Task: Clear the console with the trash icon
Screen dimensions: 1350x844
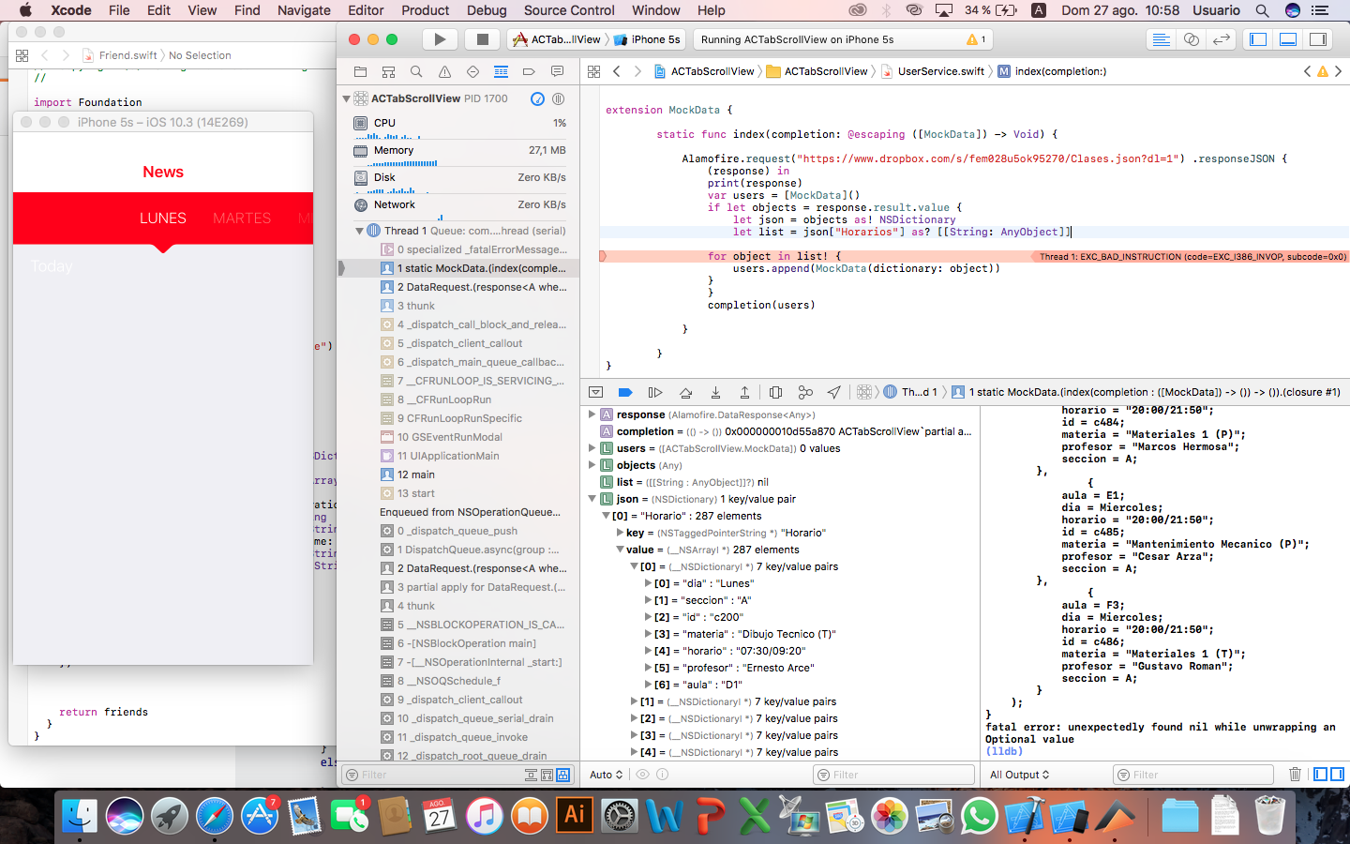Action: (1295, 775)
